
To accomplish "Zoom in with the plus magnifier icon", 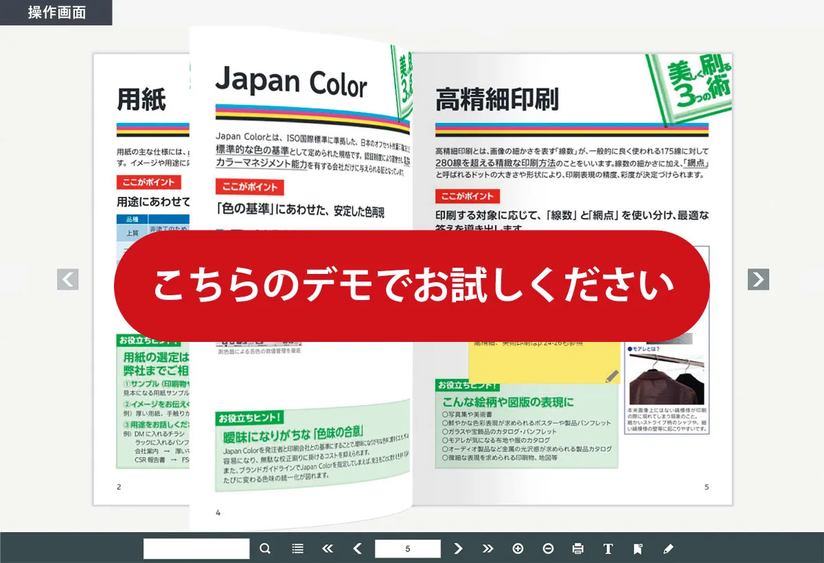I will [x=518, y=549].
